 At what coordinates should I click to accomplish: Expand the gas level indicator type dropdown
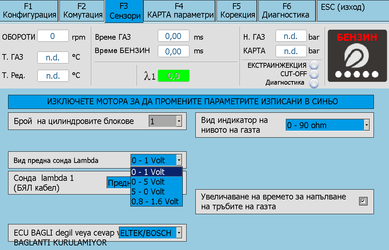367,125
